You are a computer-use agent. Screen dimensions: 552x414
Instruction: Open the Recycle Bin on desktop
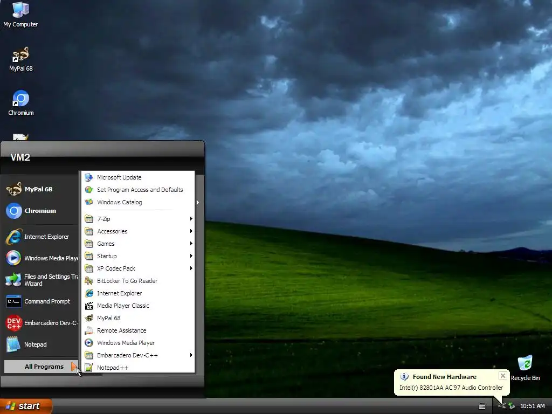click(525, 368)
